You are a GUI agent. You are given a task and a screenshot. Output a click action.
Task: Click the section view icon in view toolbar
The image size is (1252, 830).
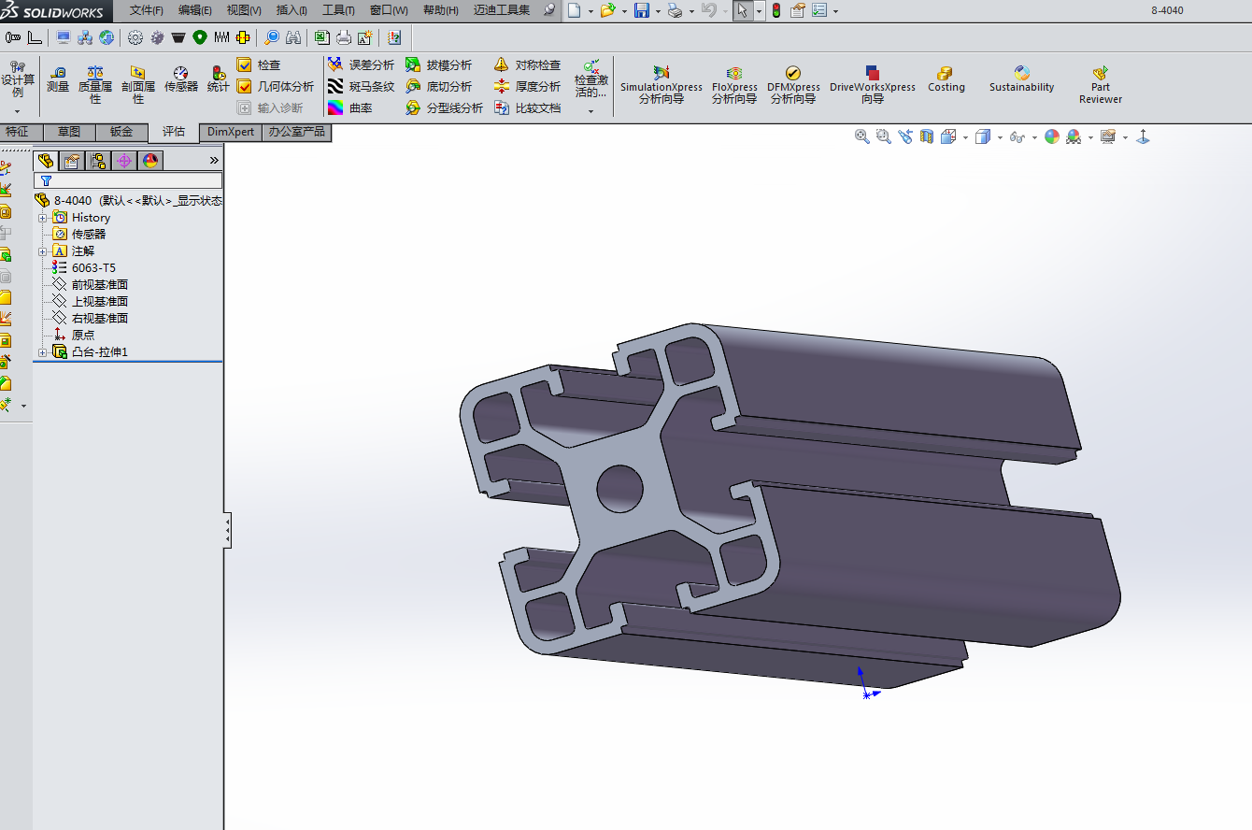927,136
